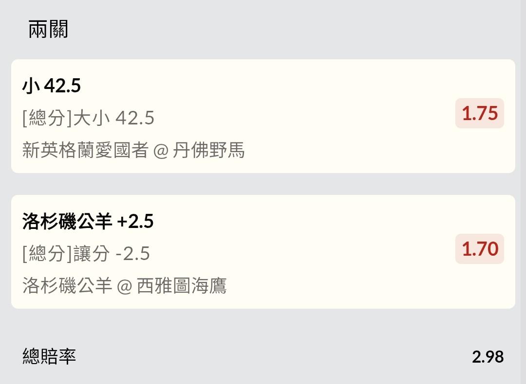526x384 pixels.
Task: Tap the 1.70 odds badge
Action: 479,249
